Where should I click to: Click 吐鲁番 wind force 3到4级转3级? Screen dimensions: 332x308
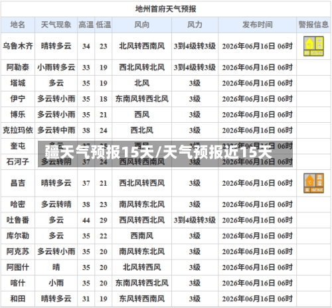point(195,220)
